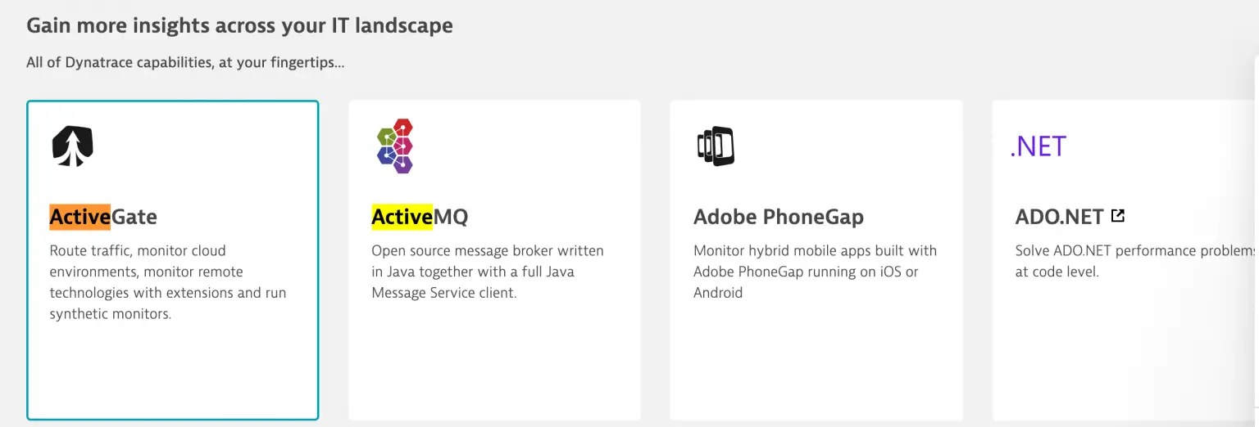Open the external link icon beside ADO.NET
Screen dimensions: 1259x427
click(1118, 216)
